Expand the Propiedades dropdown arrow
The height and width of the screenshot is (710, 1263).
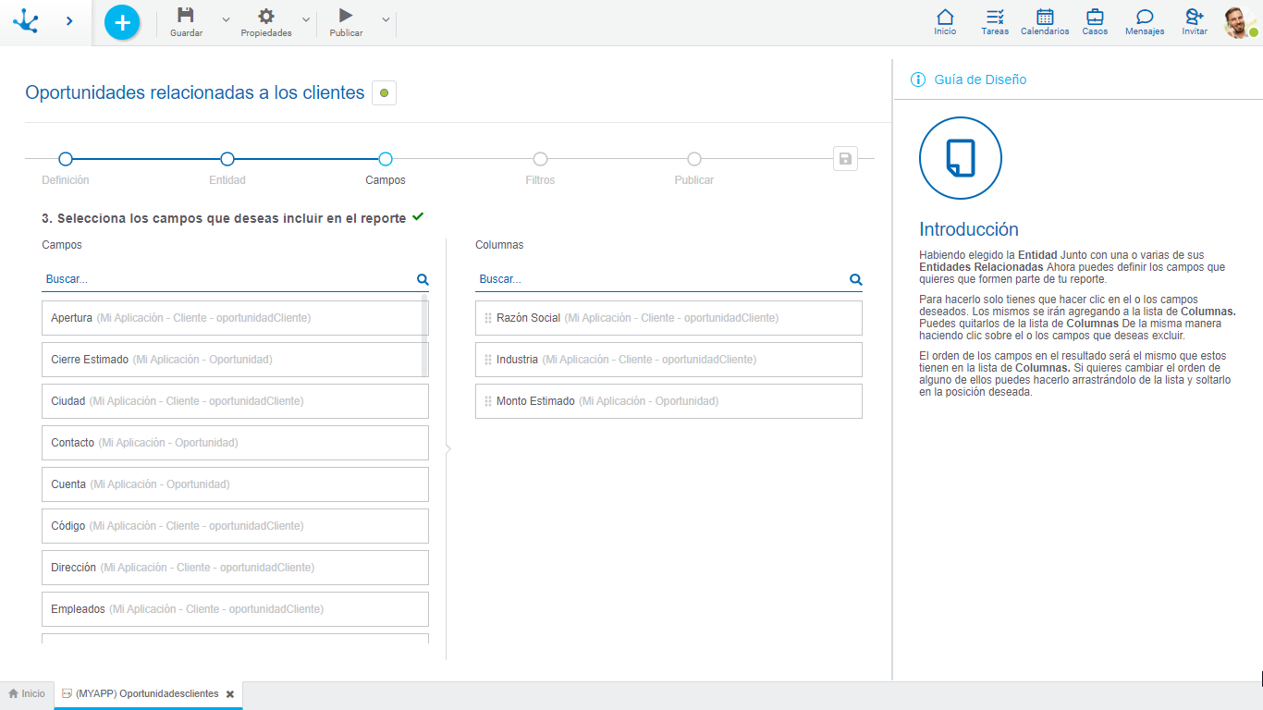click(306, 19)
